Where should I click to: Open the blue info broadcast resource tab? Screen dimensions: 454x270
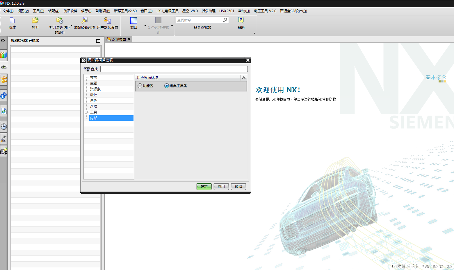click(x=3, y=95)
